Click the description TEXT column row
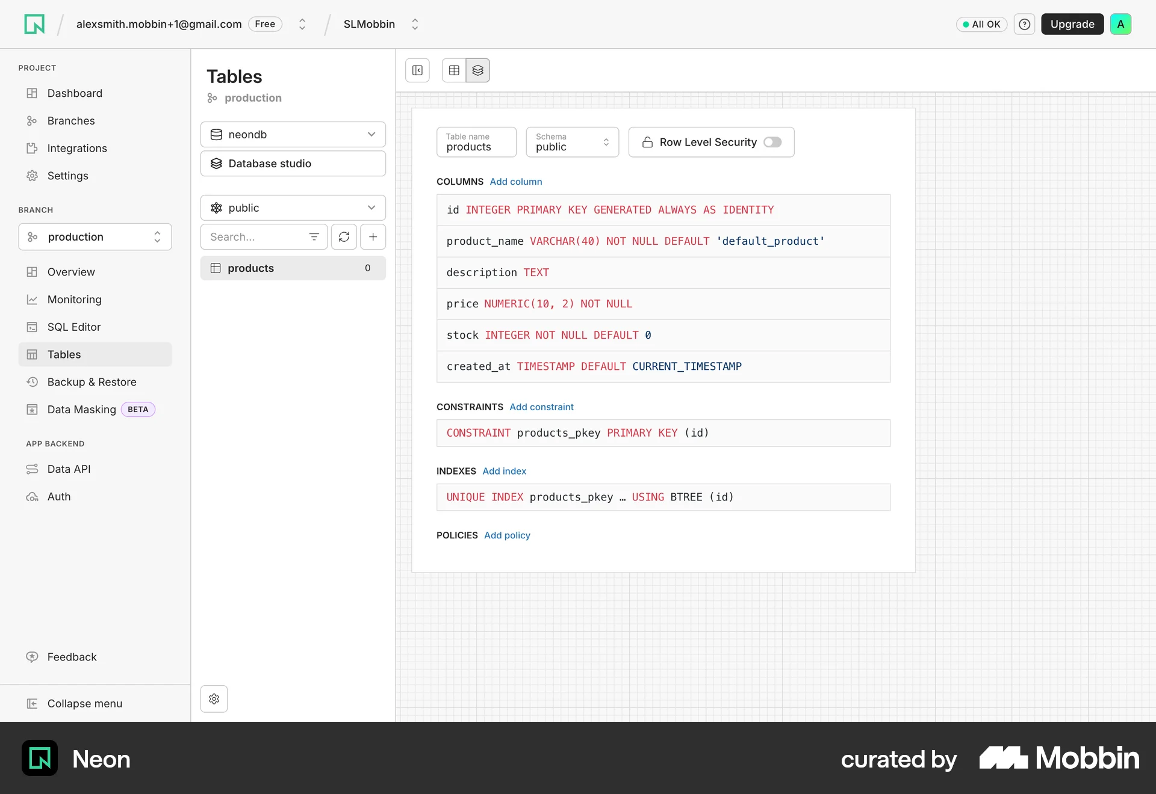Viewport: 1156px width, 794px height. click(x=663, y=272)
